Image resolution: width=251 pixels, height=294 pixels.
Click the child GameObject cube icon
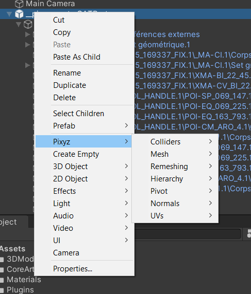click(28, 24)
